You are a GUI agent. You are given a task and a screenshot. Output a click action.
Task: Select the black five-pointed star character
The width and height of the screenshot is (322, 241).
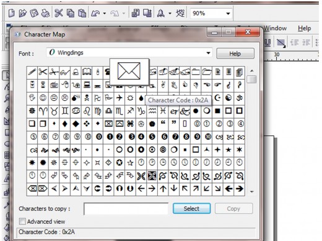click(228, 150)
